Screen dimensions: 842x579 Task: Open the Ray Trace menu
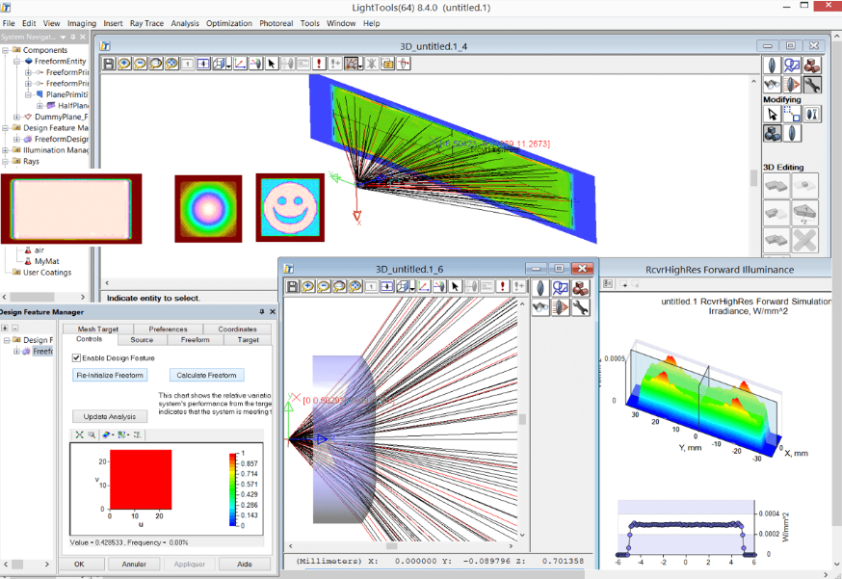click(146, 23)
